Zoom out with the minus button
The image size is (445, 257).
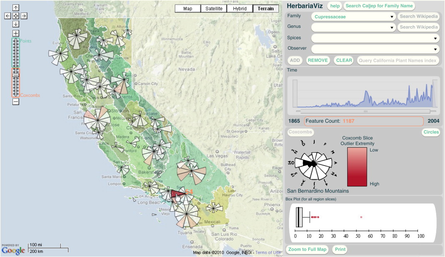16,101
